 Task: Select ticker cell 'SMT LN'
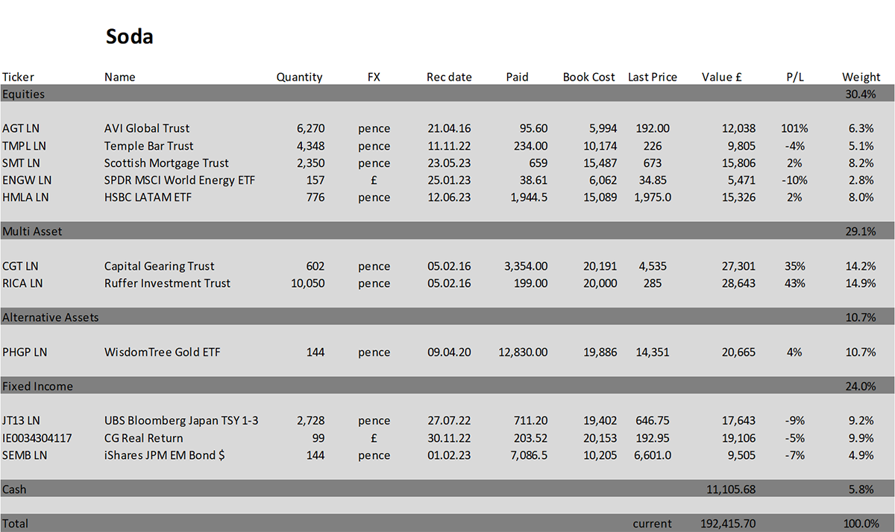21,163
